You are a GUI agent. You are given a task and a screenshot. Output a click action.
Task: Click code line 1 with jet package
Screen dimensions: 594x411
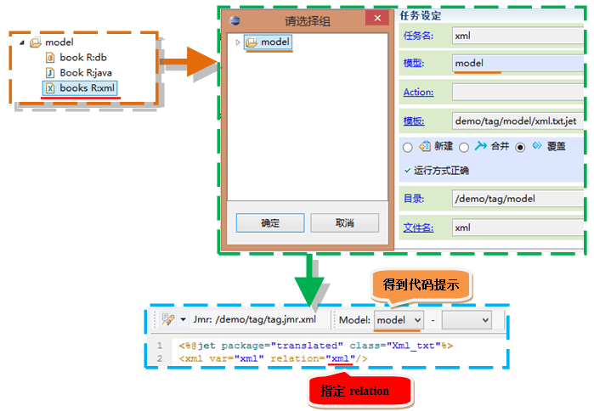point(316,346)
